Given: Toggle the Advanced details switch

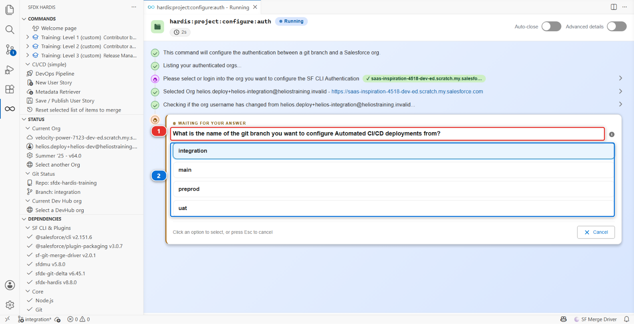Looking at the screenshot, I should point(617,27).
